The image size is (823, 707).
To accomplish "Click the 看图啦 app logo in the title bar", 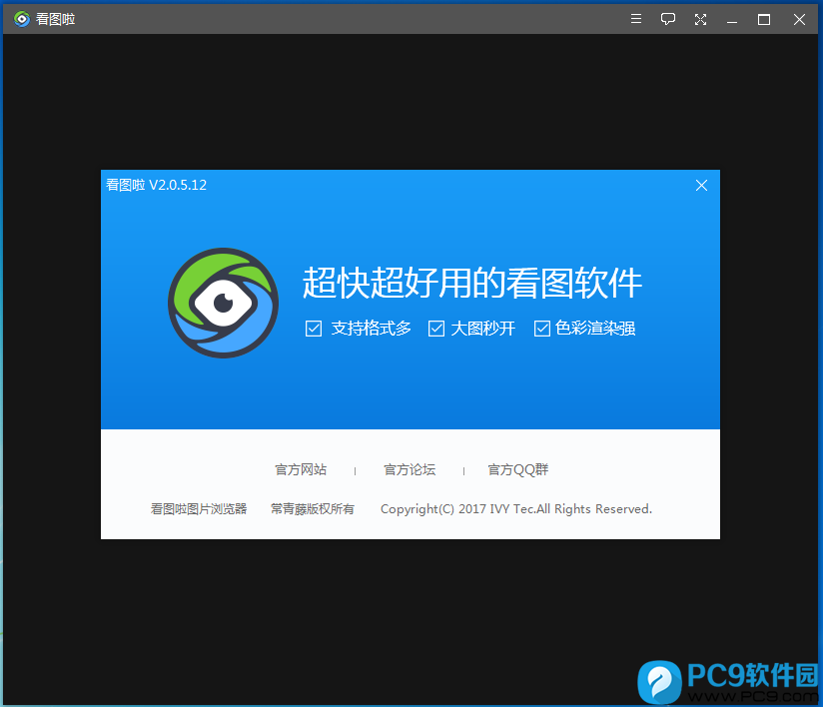I will point(22,19).
